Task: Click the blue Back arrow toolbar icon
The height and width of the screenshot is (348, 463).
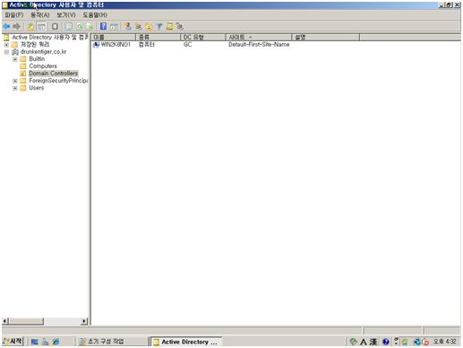Action: [x=6, y=26]
